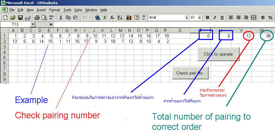The height and width of the screenshot is (134, 275).
Task: Click the Name Box showing T13
Action: tap(15, 24)
